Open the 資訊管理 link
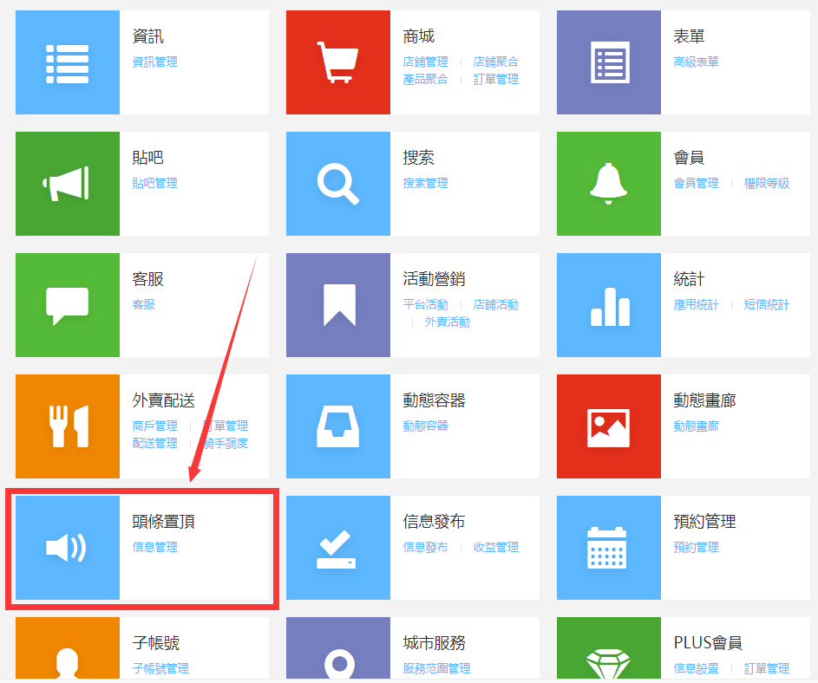 [155, 62]
